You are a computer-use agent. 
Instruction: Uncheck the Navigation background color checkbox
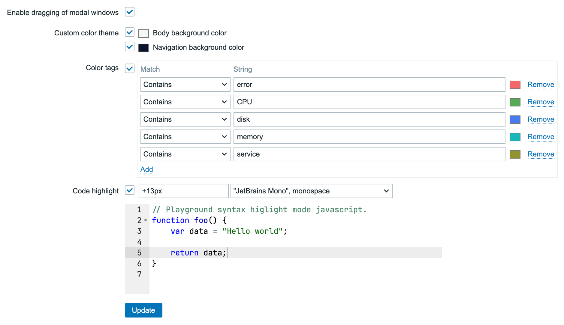130,47
